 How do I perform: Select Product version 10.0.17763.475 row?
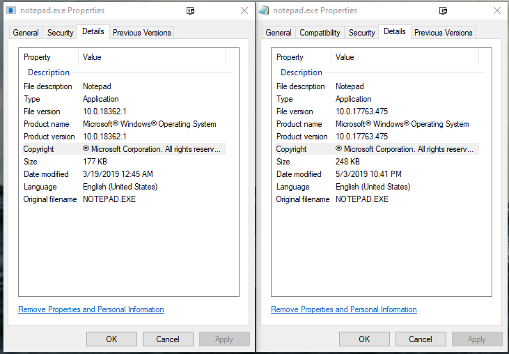pos(377,137)
